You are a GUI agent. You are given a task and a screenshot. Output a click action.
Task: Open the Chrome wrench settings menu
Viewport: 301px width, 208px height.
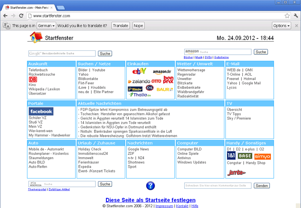[x=296, y=16]
